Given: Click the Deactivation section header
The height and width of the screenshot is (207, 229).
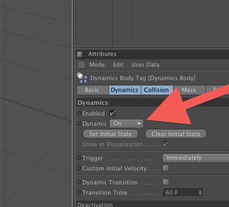Looking at the screenshot, I should click(x=153, y=204).
